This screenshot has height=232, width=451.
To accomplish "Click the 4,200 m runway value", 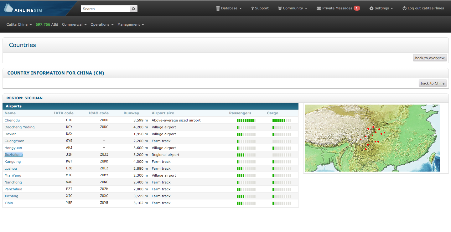I will (x=141, y=127).
